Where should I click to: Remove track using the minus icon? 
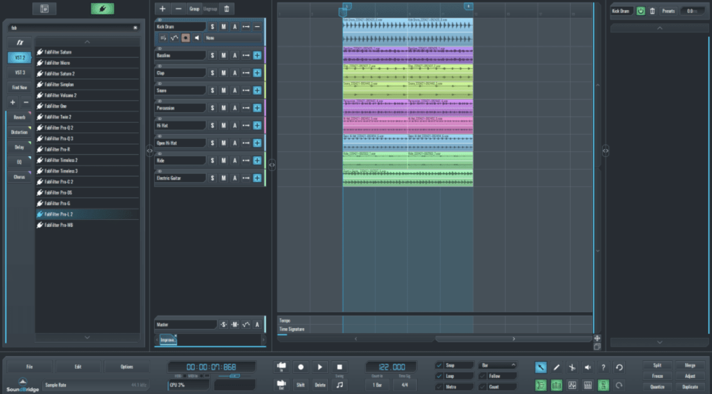coord(178,9)
